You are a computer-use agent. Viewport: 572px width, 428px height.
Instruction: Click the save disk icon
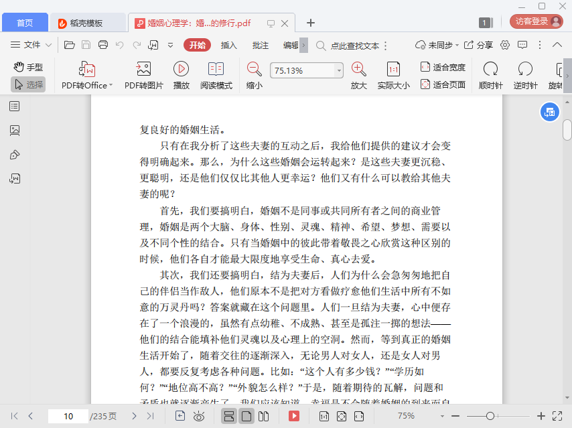86,45
